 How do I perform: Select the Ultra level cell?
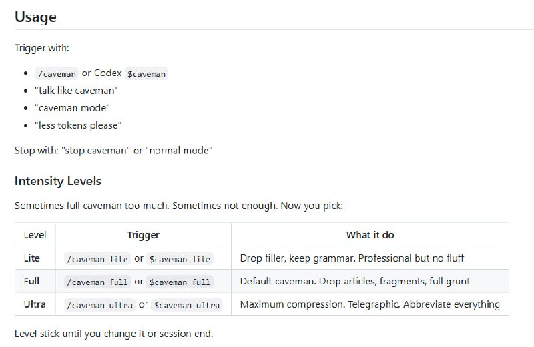[35, 304]
